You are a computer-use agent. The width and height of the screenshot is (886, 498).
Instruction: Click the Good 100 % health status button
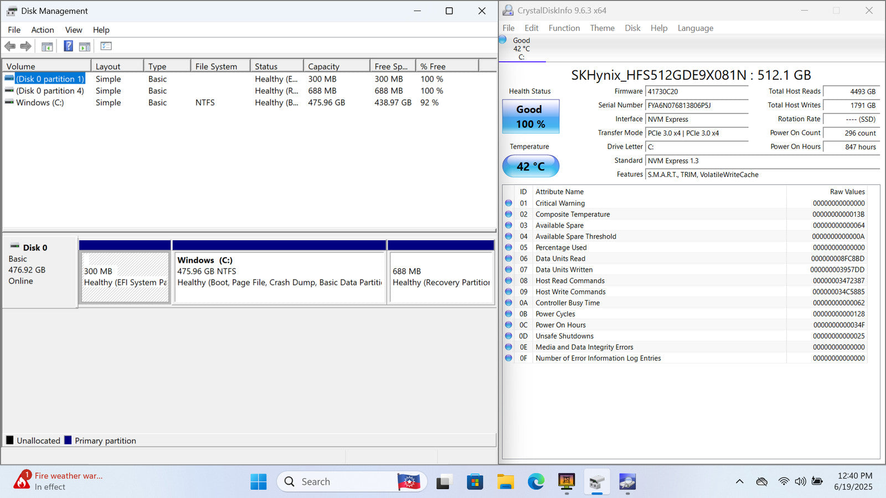(530, 117)
